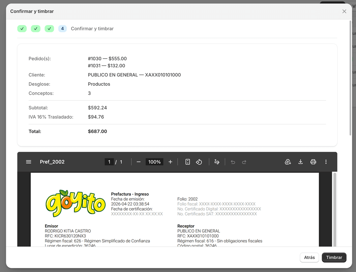Click the Pedido(s): label
This screenshot has height=272, width=356.
point(40,59)
